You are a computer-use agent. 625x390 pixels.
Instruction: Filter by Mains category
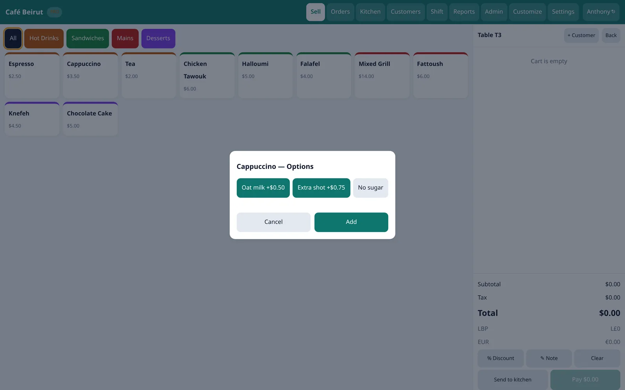click(125, 39)
